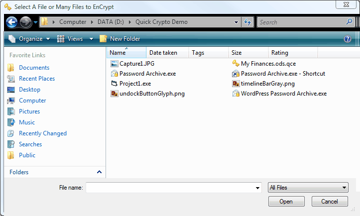Click the Password Archive.exe lock icon

(x=115, y=74)
